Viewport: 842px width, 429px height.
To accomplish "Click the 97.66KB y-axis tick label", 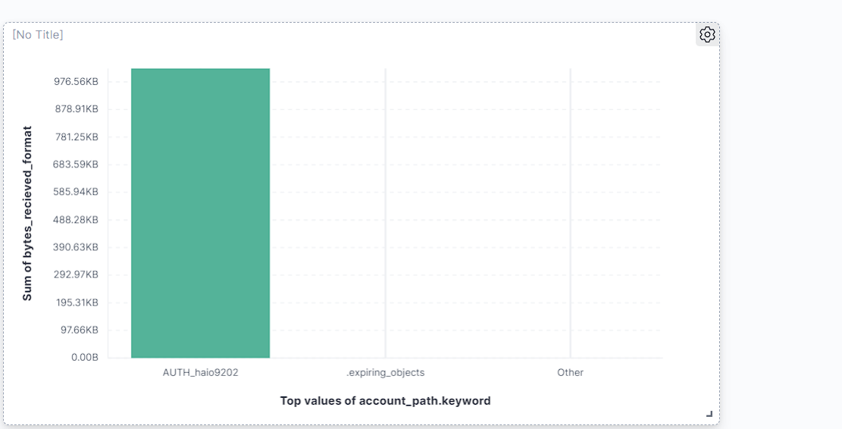I will (78, 330).
